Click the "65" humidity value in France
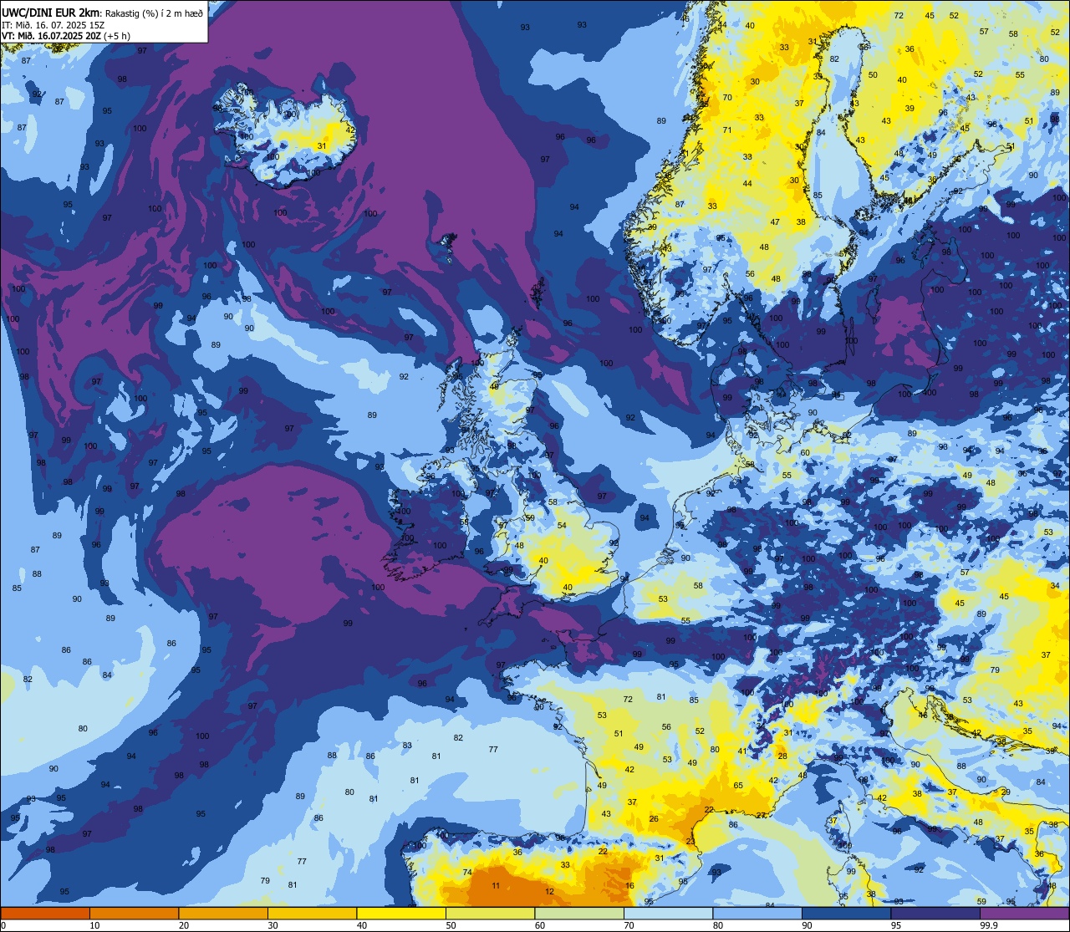Viewport: 1070px width, 932px height. click(738, 785)
